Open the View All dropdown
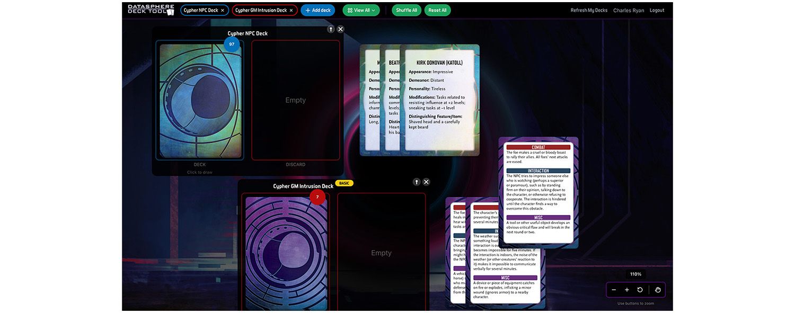795x313 pixels. (x=361, y=10)
